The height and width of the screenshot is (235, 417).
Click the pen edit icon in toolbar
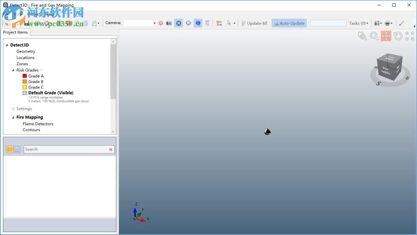click(x=401, y=23)
